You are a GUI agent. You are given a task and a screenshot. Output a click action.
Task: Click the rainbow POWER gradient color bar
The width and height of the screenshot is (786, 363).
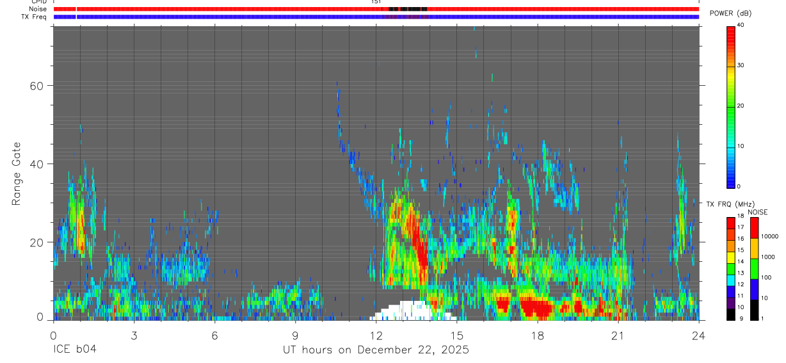pyautogui.click(x=731, y=106)
